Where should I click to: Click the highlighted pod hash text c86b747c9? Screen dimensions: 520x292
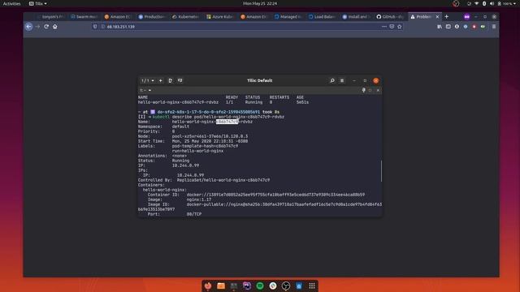point(227,122)
